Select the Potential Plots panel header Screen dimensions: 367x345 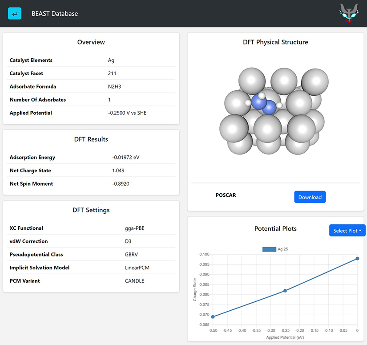pyautogui.click(x=275, y=228)
